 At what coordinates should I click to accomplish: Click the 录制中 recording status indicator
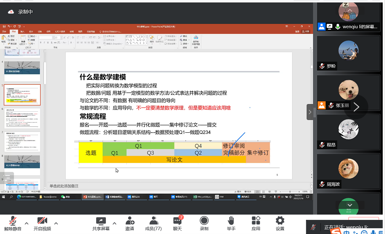point(21,12)
